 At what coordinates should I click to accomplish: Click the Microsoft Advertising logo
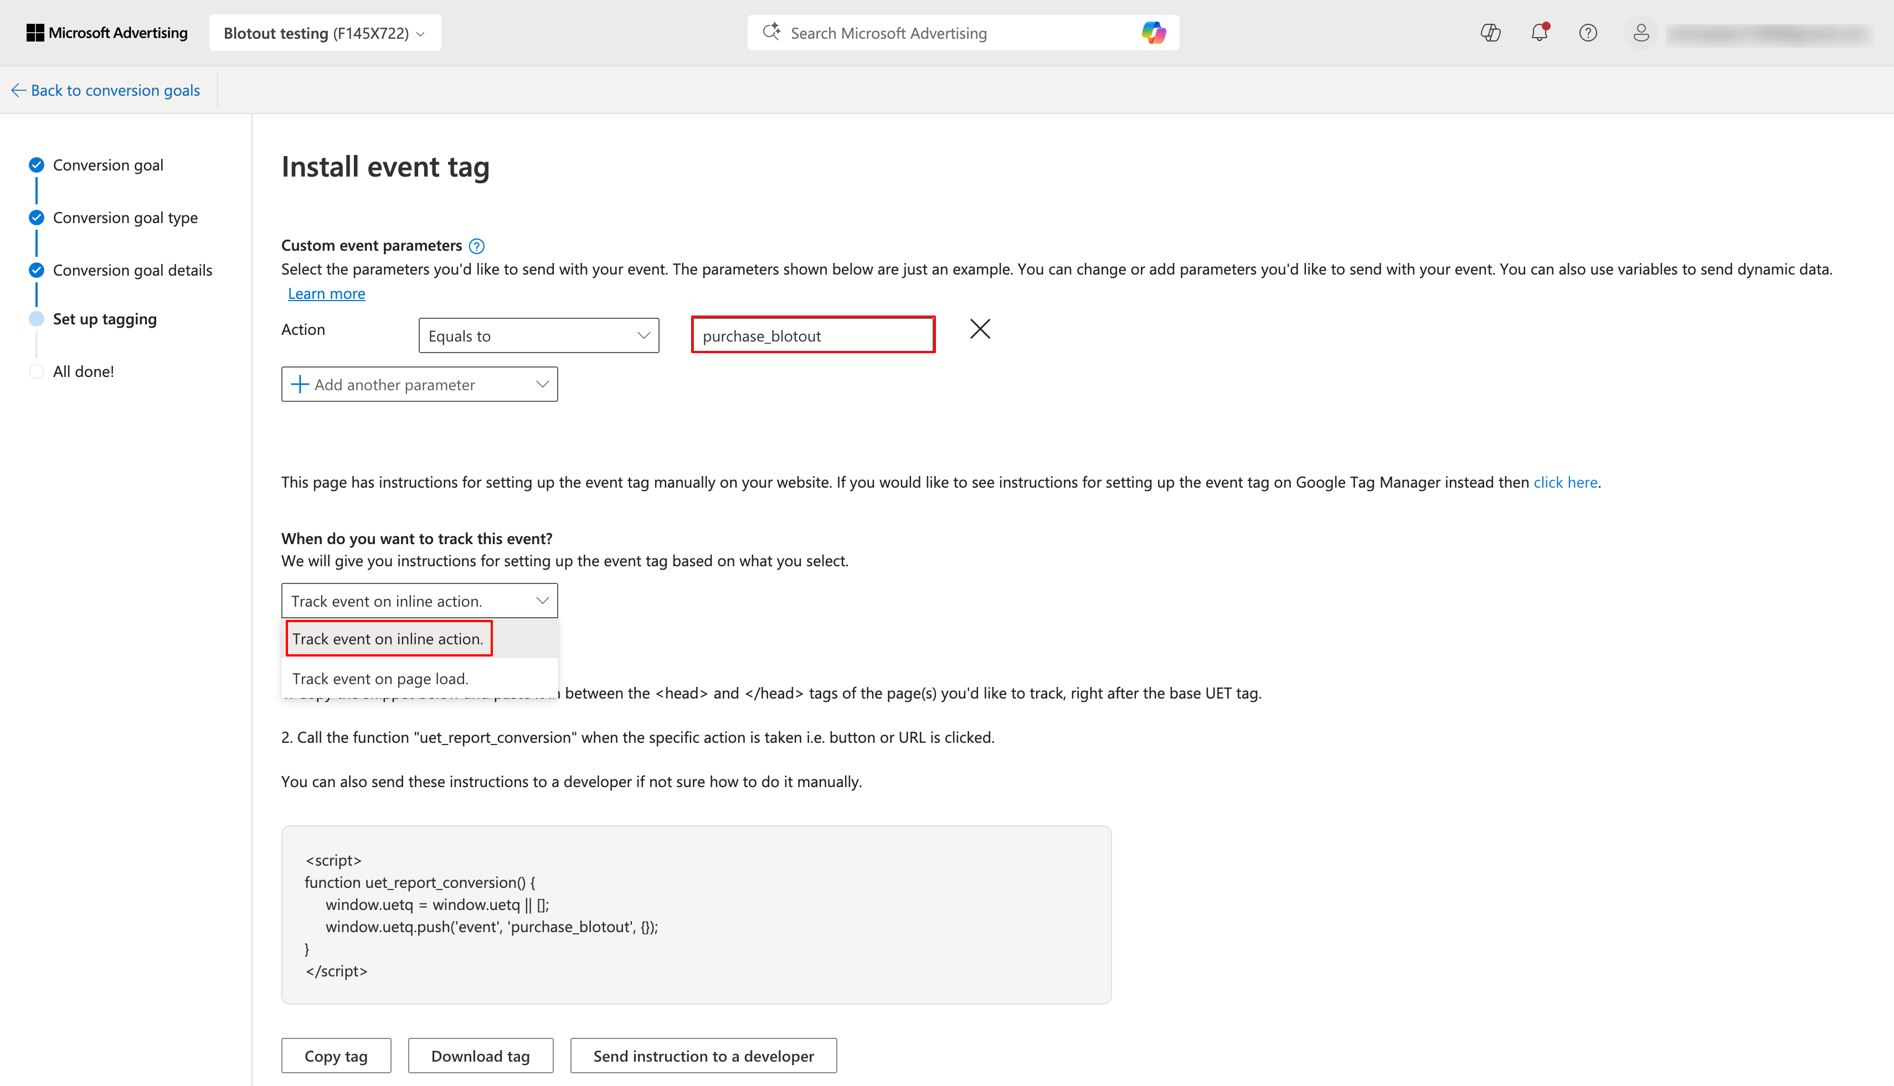(x=107, y=33)
